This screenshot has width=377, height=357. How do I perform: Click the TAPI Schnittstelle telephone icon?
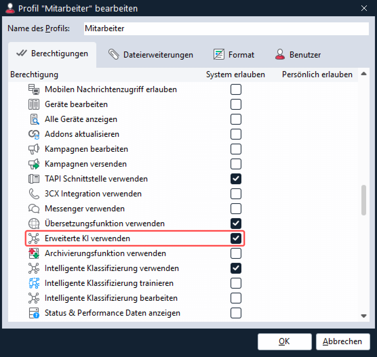(x=34, y=179)
